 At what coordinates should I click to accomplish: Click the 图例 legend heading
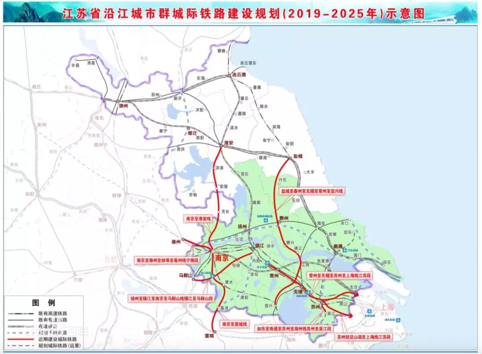tap(44, 303)
